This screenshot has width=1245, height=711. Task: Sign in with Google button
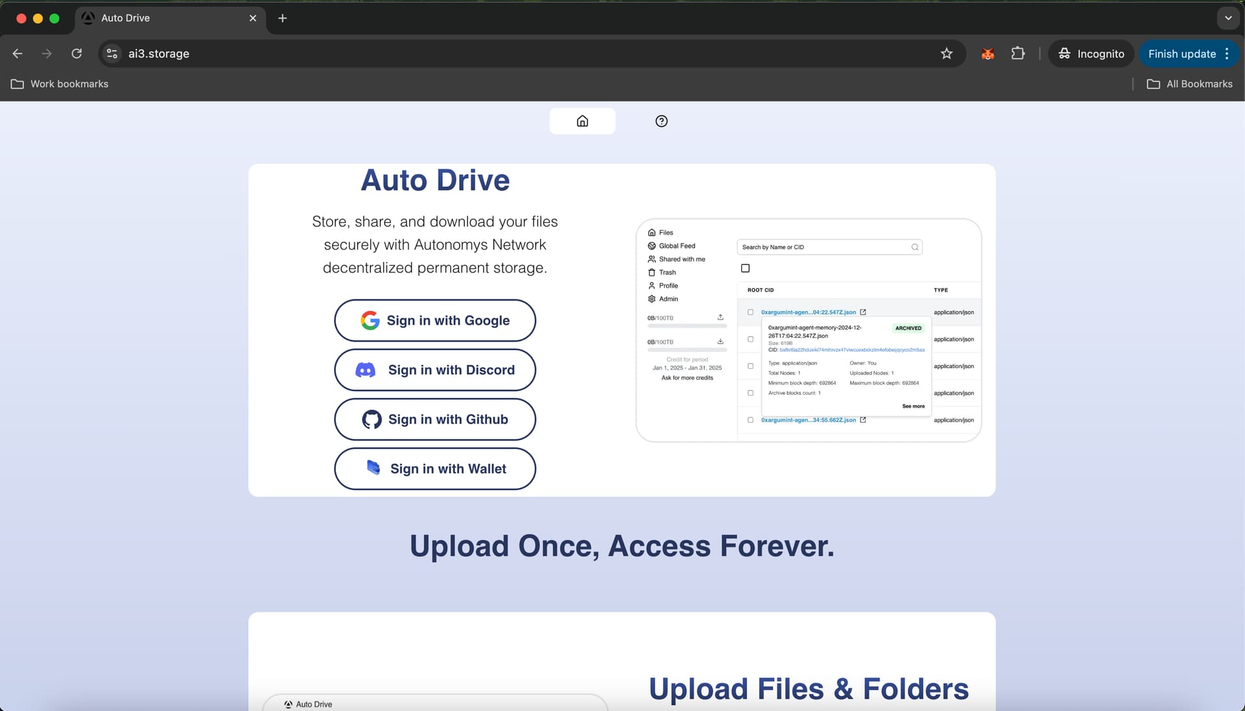[435, 320]
